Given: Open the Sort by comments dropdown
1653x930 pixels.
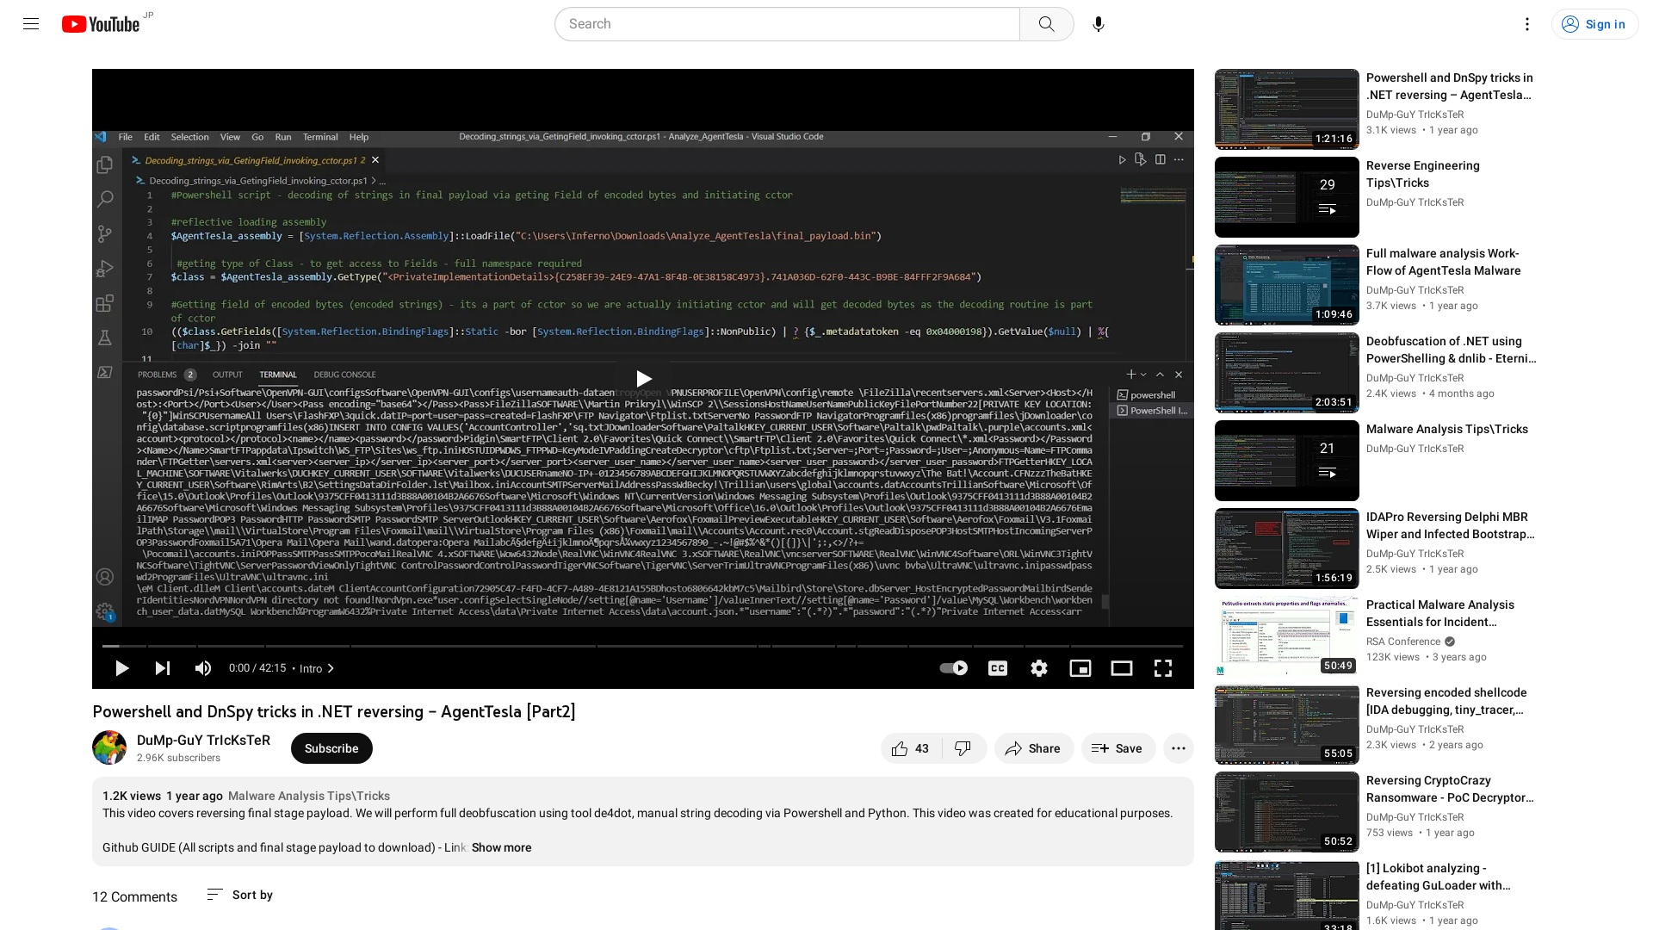Looking at the screenshot, I should pyautogui.click(x=240, y=896).
